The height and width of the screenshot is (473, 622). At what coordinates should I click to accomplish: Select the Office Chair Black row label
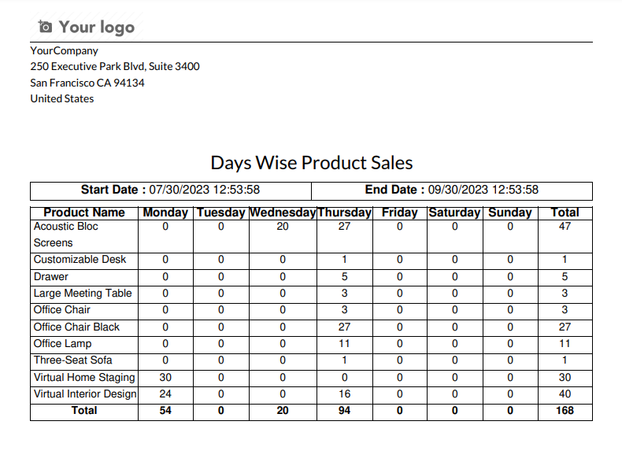click(76, 327)
